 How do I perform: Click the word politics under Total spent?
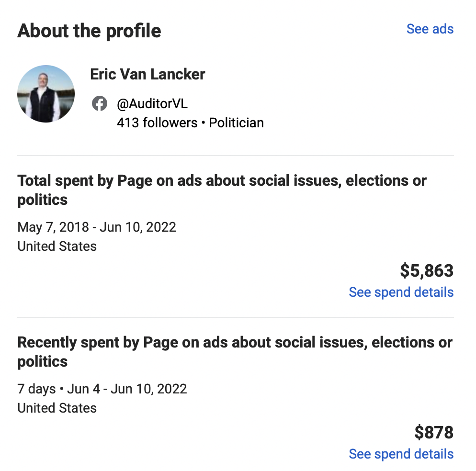tap(43, 200)
